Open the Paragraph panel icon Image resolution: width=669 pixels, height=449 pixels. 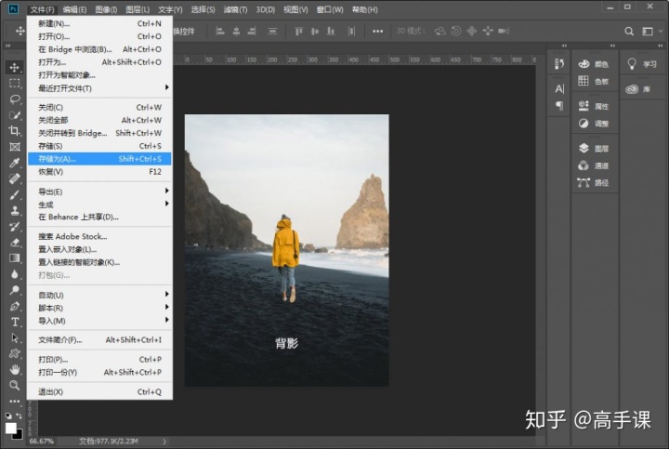tap(559, 105)
